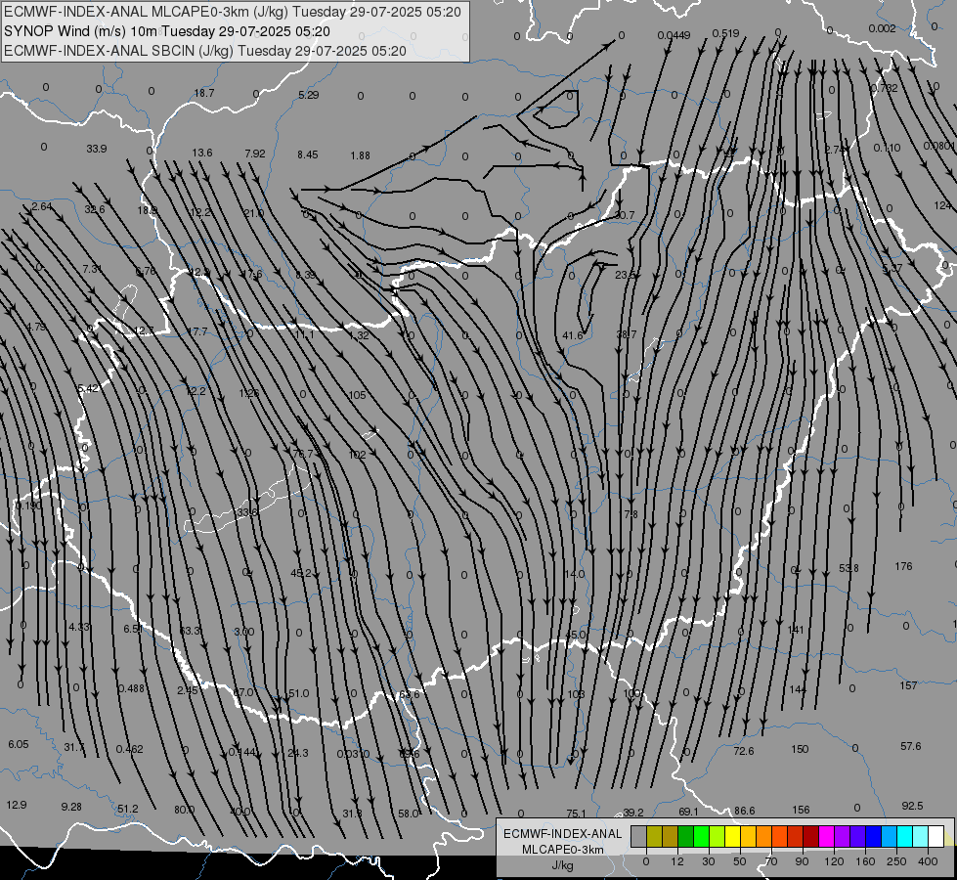Click map value 86.6

(744, 811)
